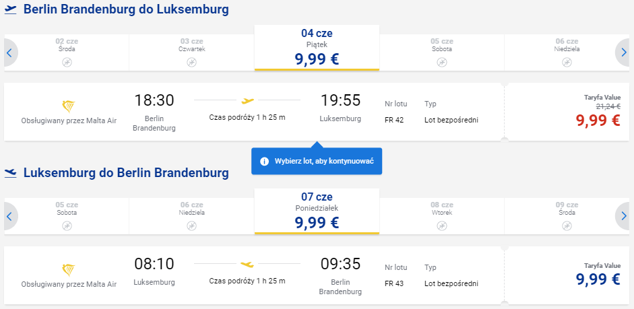Click next dates arrow for return flight
The height and width of the screenshot is (309, 634).
click(x=623, y=216)
